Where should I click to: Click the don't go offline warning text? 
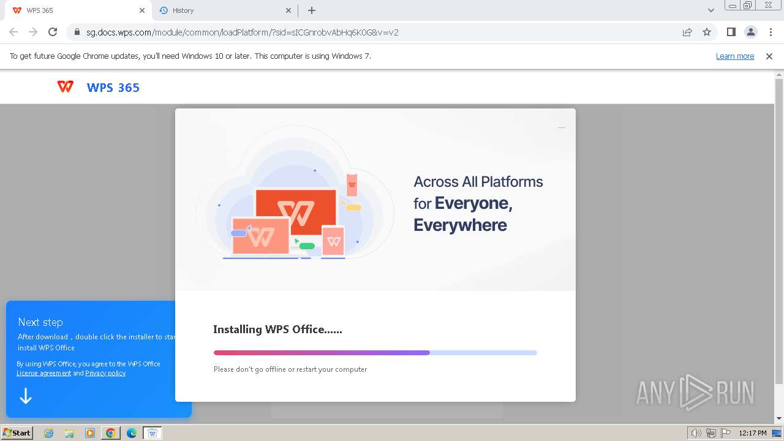coord(290,369)
